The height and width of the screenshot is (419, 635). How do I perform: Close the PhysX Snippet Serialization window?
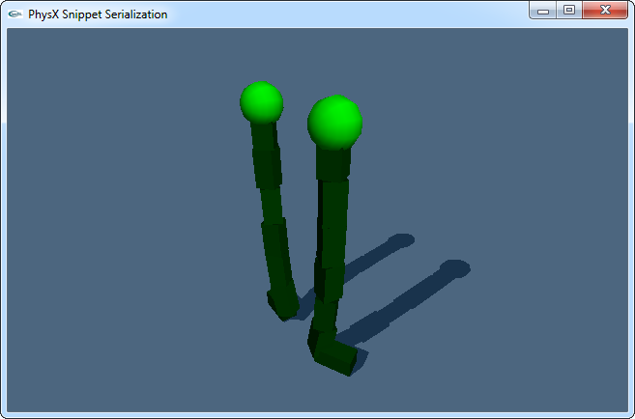tap(605, 10)
